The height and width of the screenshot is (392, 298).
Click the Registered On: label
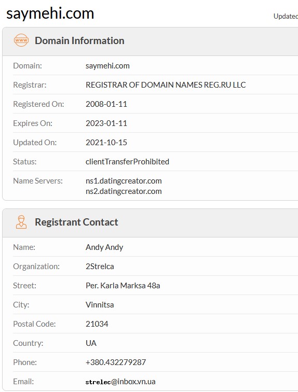point(38,104)
